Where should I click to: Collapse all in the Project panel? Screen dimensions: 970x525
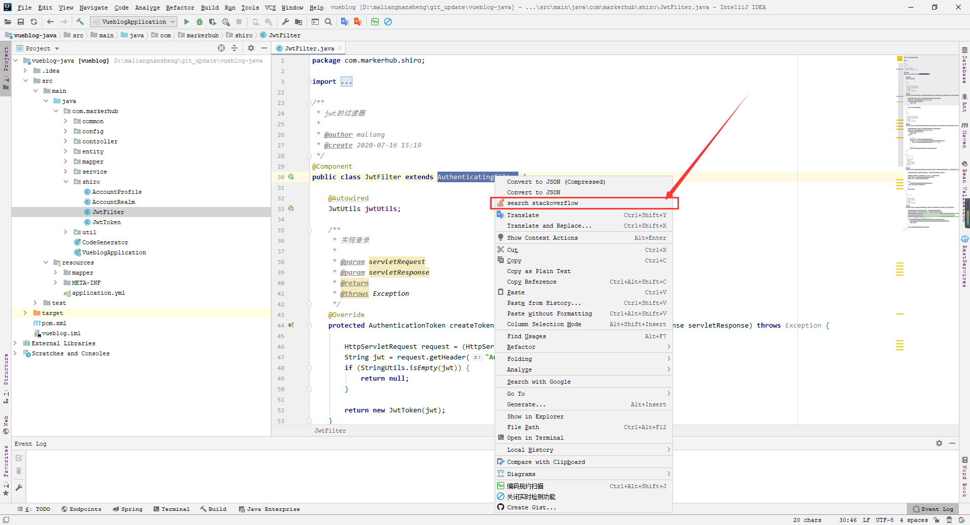234,48
